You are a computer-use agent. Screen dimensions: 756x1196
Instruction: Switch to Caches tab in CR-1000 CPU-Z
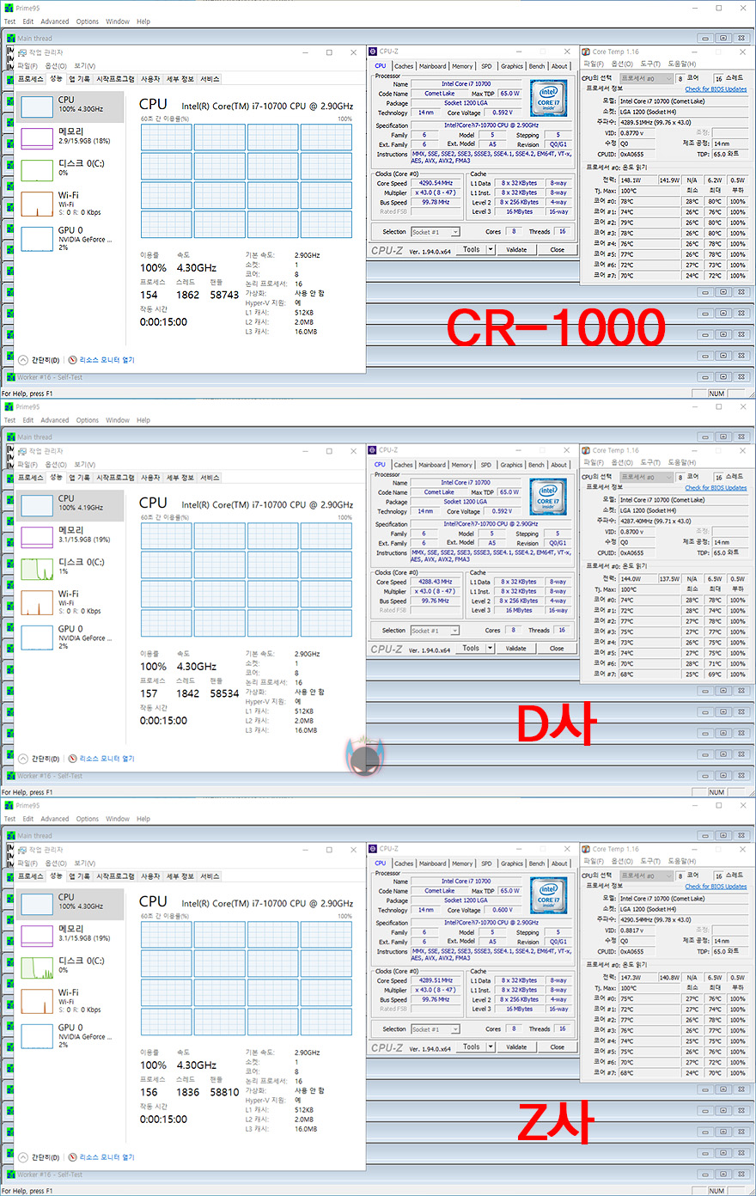click(x=404, y=66)
